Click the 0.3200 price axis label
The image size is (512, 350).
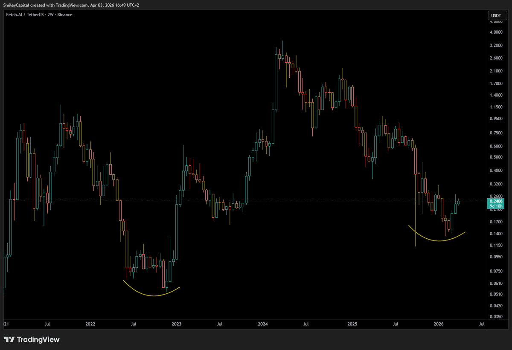tap(496, 184)
